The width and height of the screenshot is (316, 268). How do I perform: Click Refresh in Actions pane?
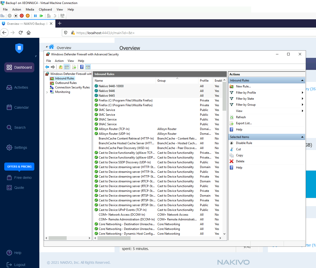(241, 117)
